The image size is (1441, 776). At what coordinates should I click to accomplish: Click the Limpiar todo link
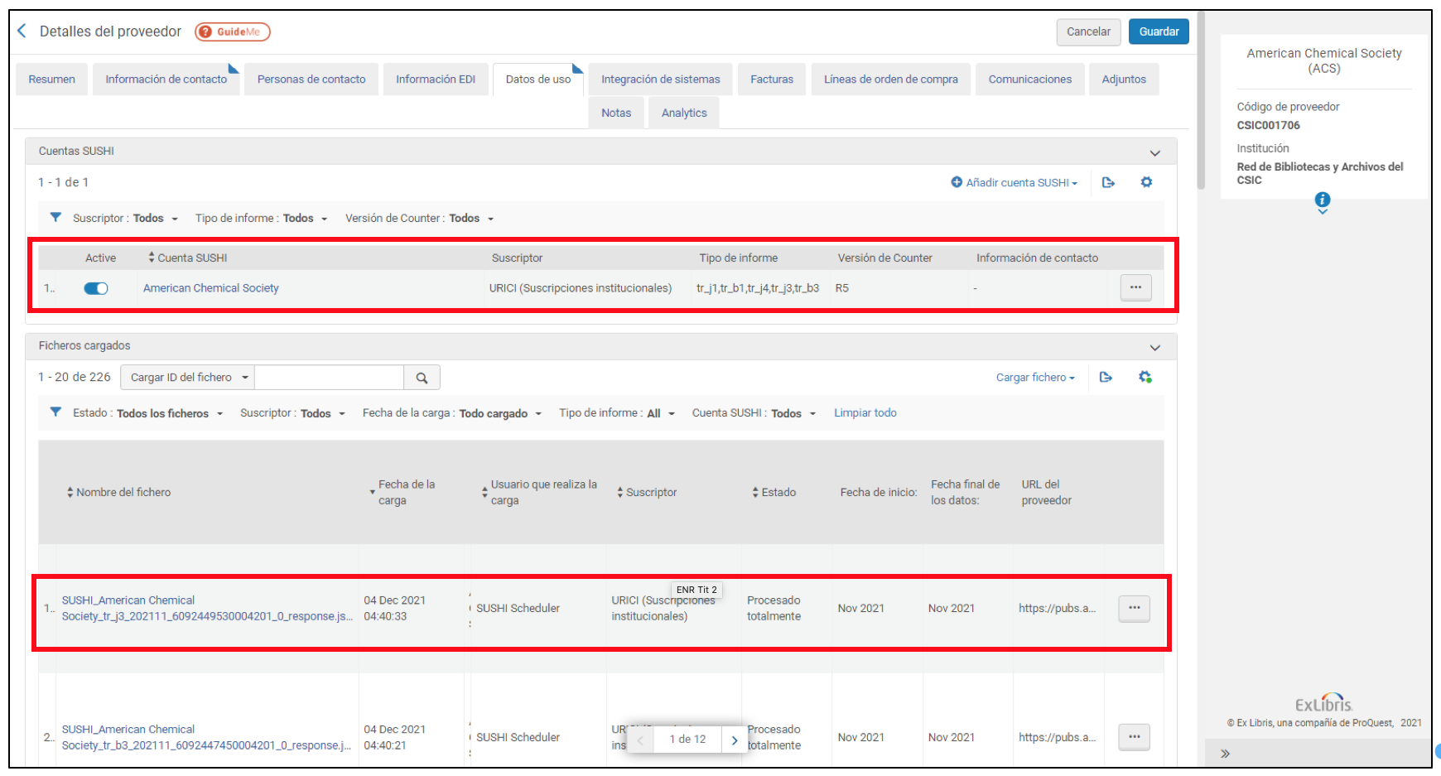pos(865,413)
